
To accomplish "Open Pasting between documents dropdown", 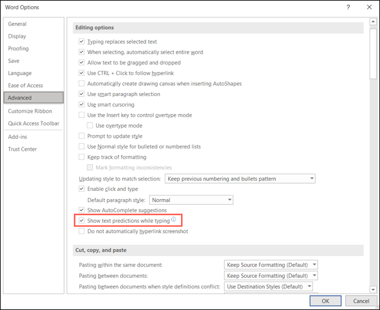I will pos(271,276).
